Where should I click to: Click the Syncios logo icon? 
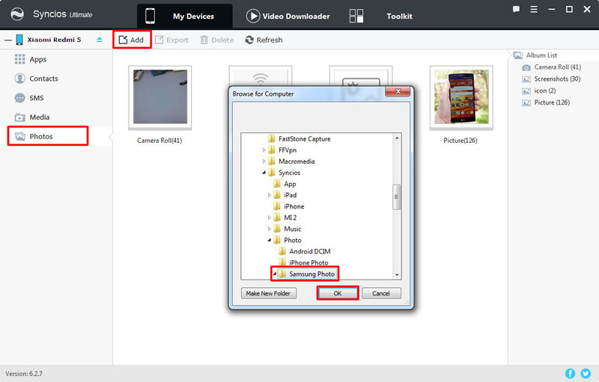pyautogui.click(x=17, y=14)
